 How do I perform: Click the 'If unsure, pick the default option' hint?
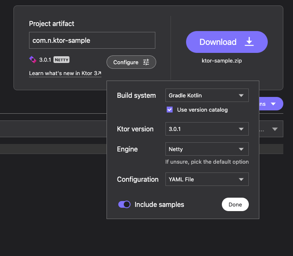[207, 162]
